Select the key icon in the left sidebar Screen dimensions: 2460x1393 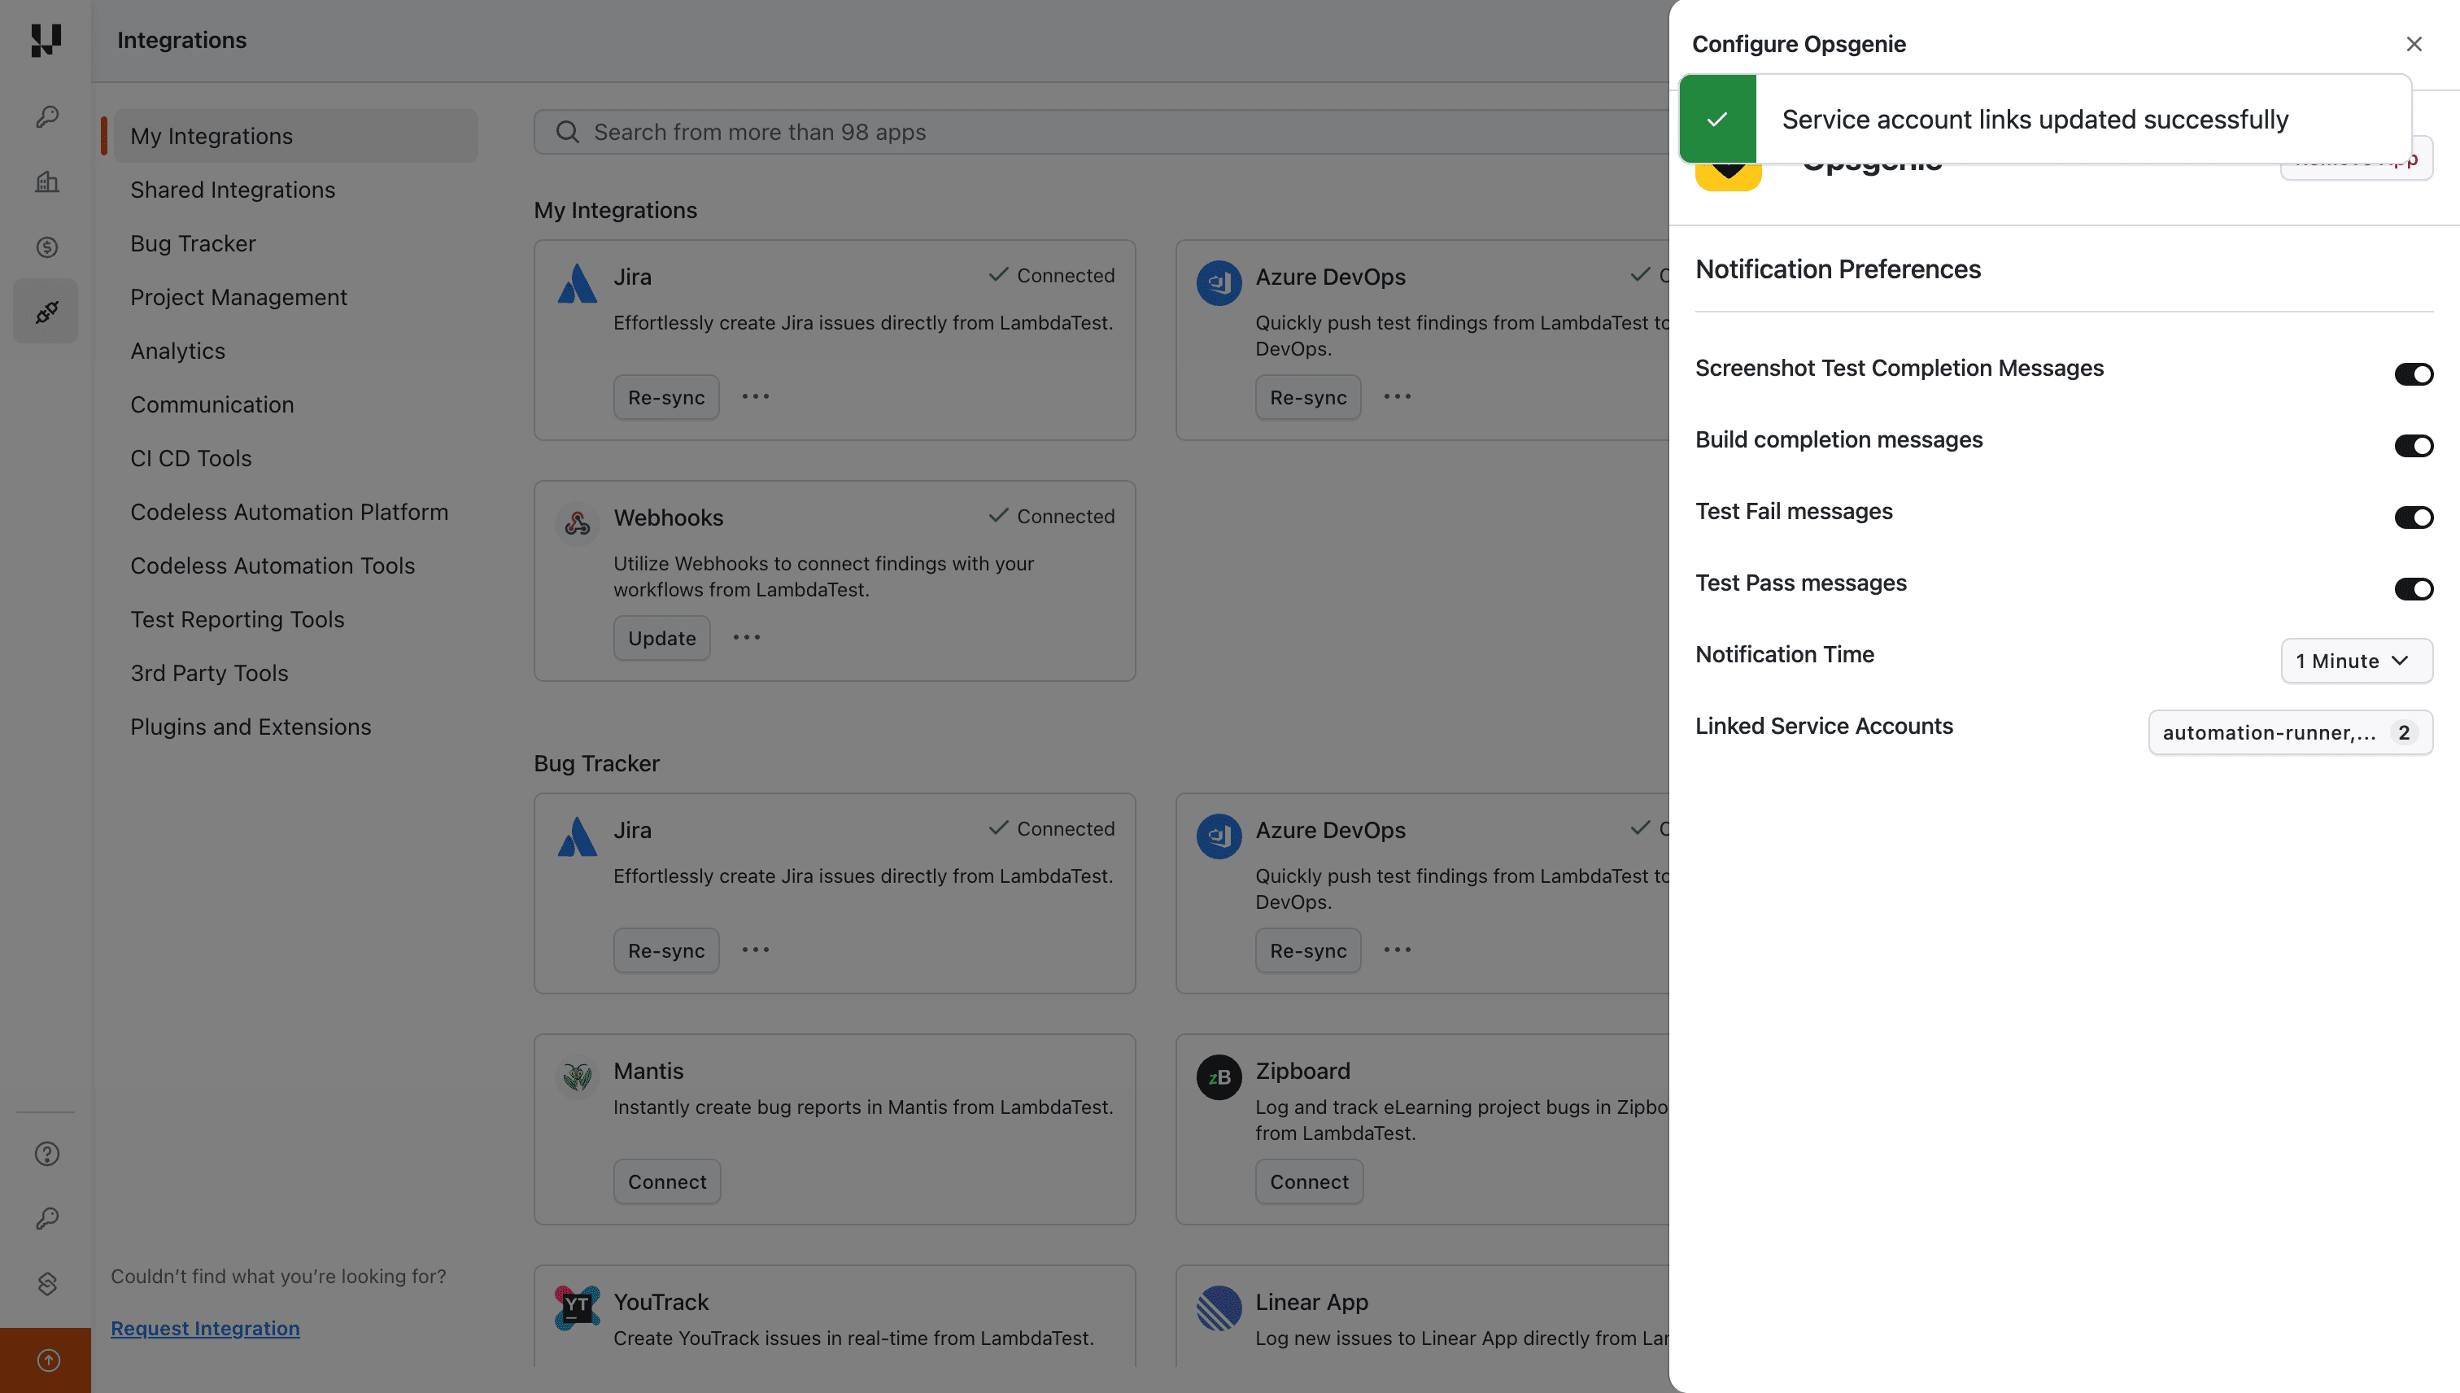pos(45,116)
